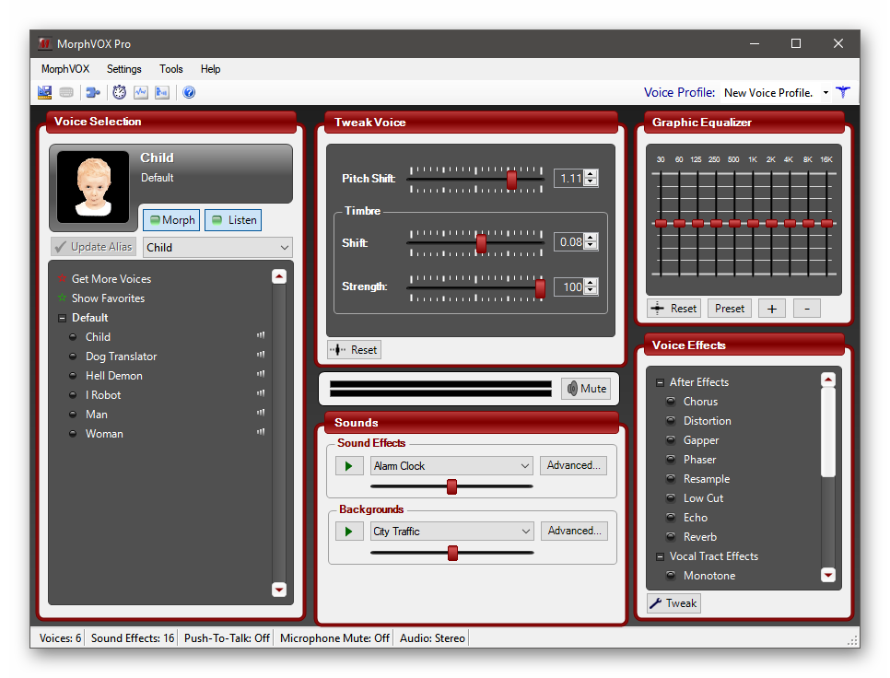The image size is (890, 678).
Task: Select Hell Demon in the voice list
Action: (x=113, y=376)
